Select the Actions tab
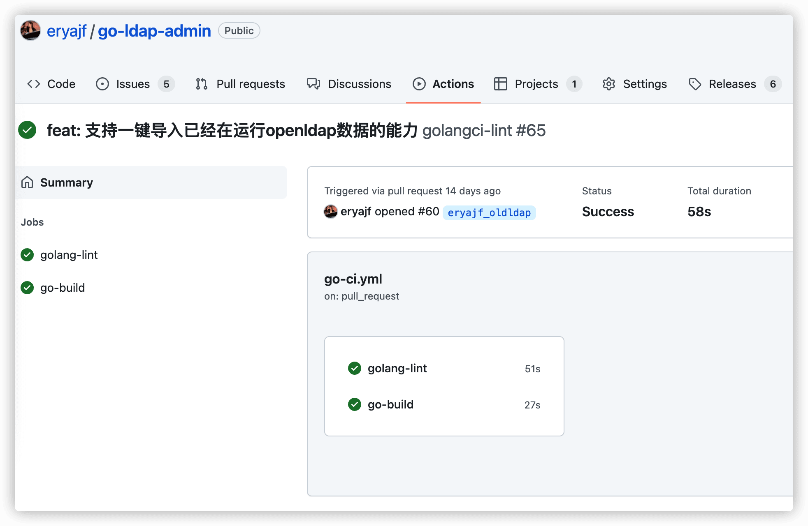 [x=443, y=84]
